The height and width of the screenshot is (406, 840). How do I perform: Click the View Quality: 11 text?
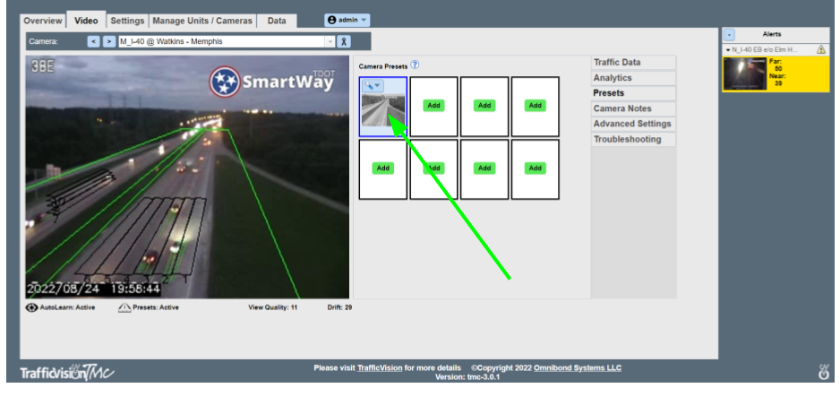[272, 307]
